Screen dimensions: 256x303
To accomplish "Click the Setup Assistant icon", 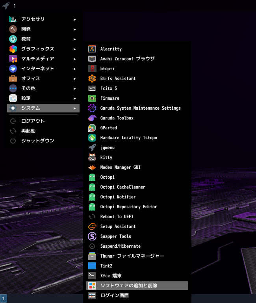I will [92, 226].
